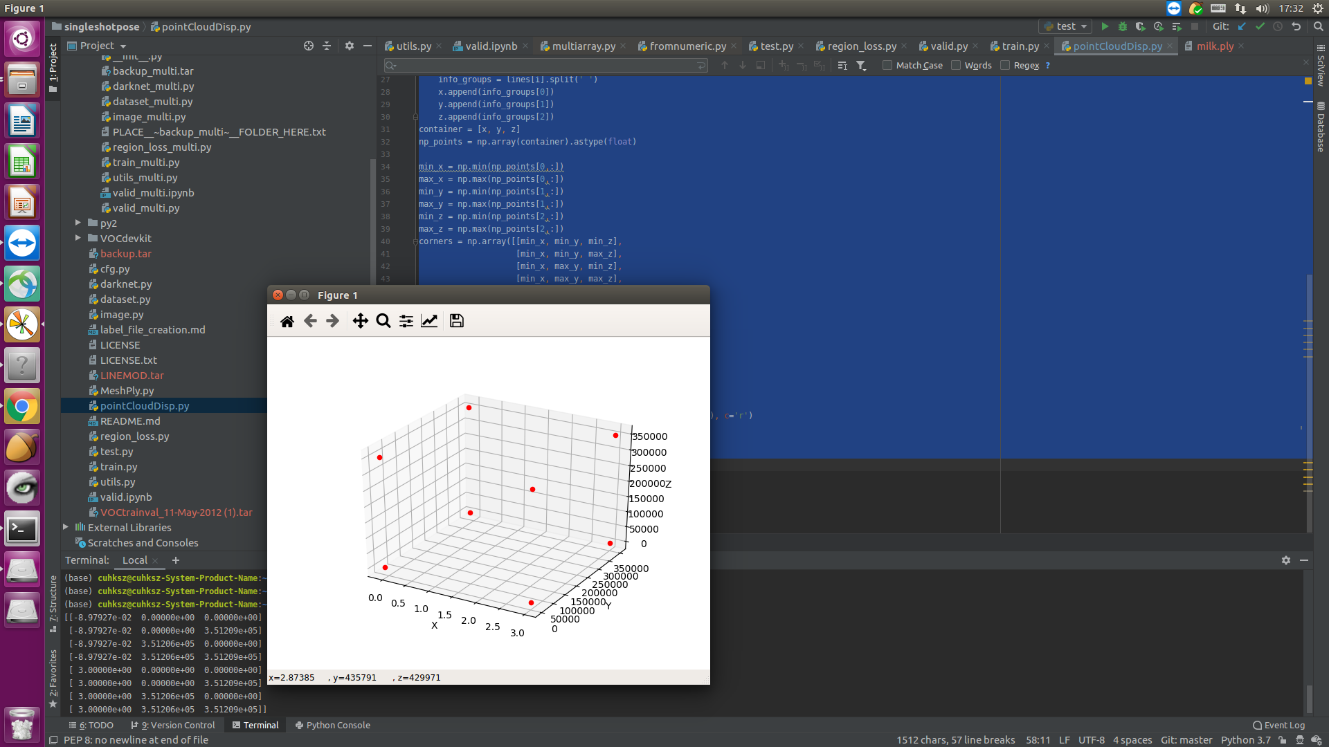Viewport: 1329px width, 747px height.
Task: Run the 'test' configuration
Action: tap(1105, 26)
